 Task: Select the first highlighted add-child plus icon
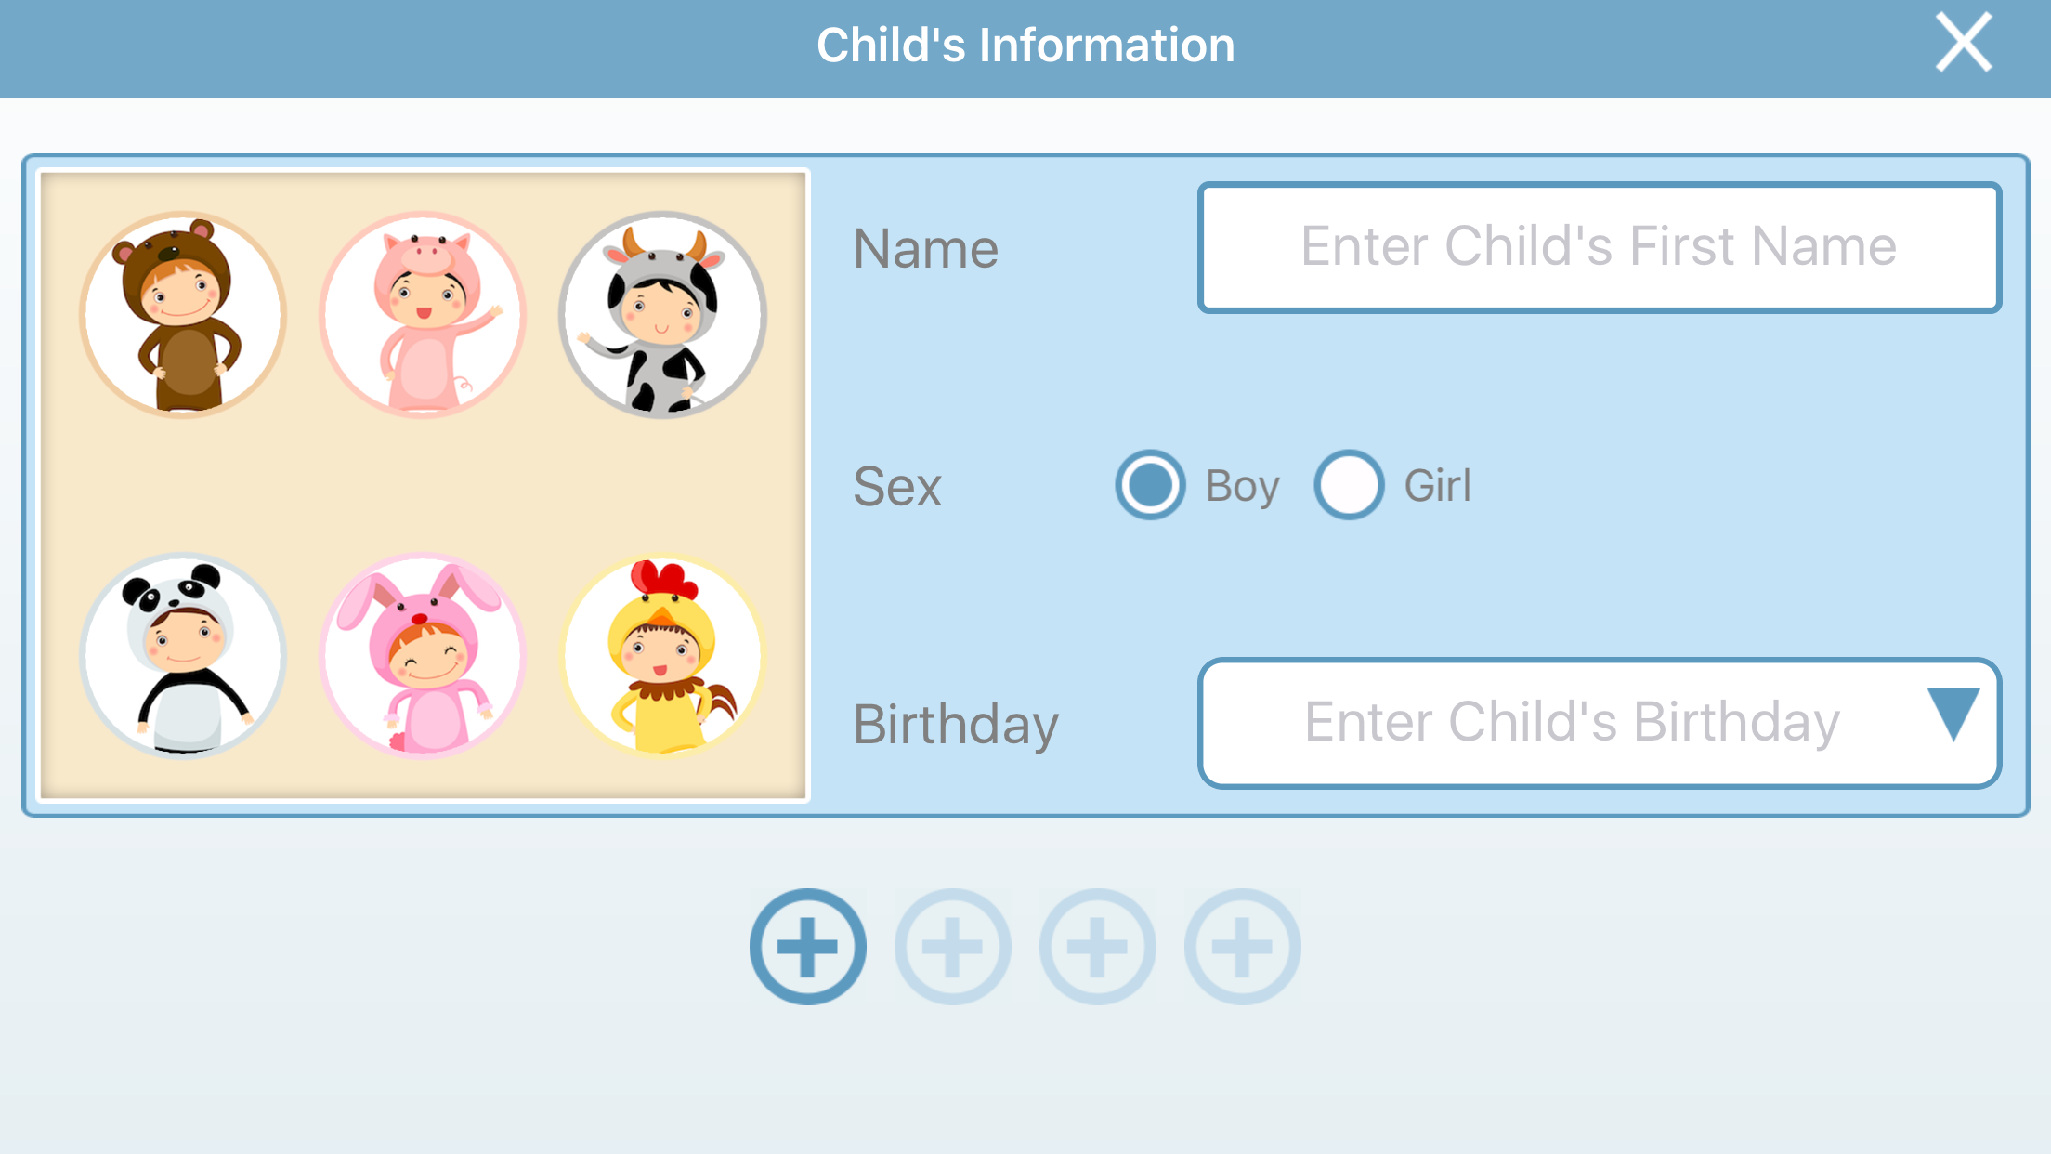pos(808,947)
